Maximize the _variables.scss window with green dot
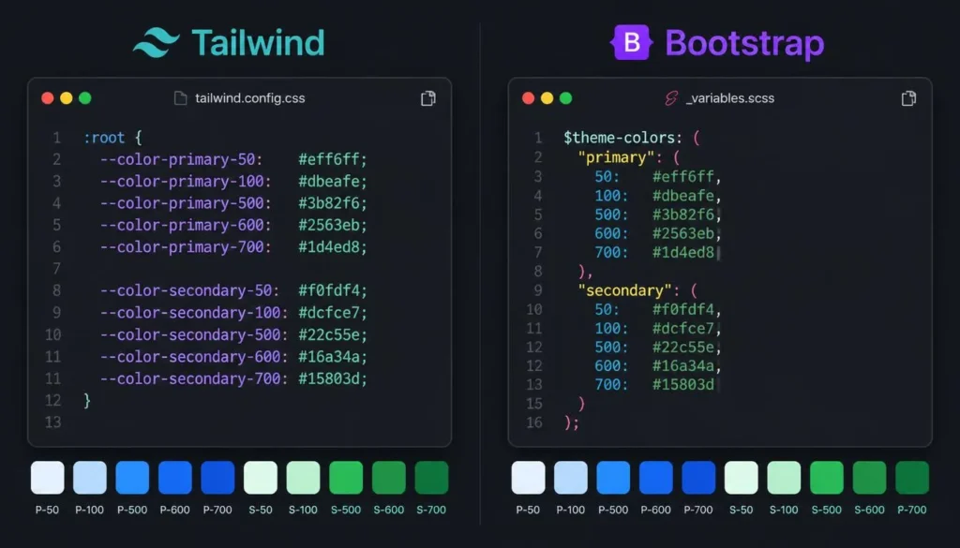The image size is (960, 548). (x=565, y=98)
